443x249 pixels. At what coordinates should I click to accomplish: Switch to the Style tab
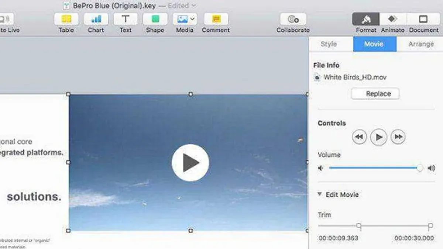coord(329,44)
